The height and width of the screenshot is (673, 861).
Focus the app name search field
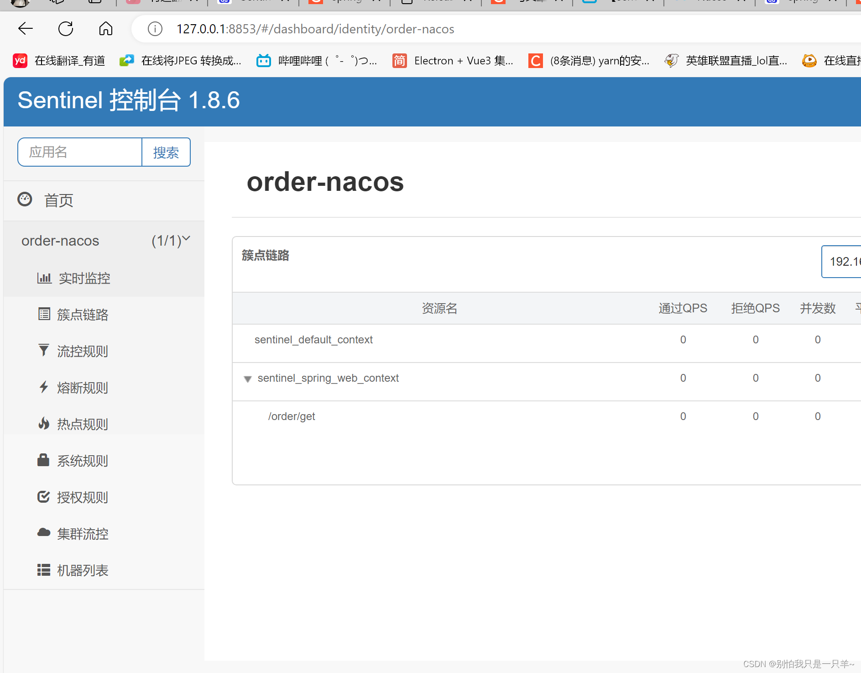coord(80,152)
